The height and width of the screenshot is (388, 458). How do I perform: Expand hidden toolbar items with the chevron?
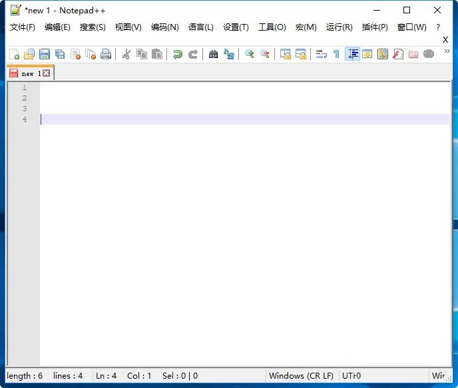pyautogui.click(x=447, y=51)
